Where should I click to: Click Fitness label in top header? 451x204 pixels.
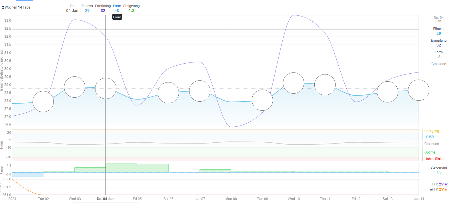(x=87, y=6)
